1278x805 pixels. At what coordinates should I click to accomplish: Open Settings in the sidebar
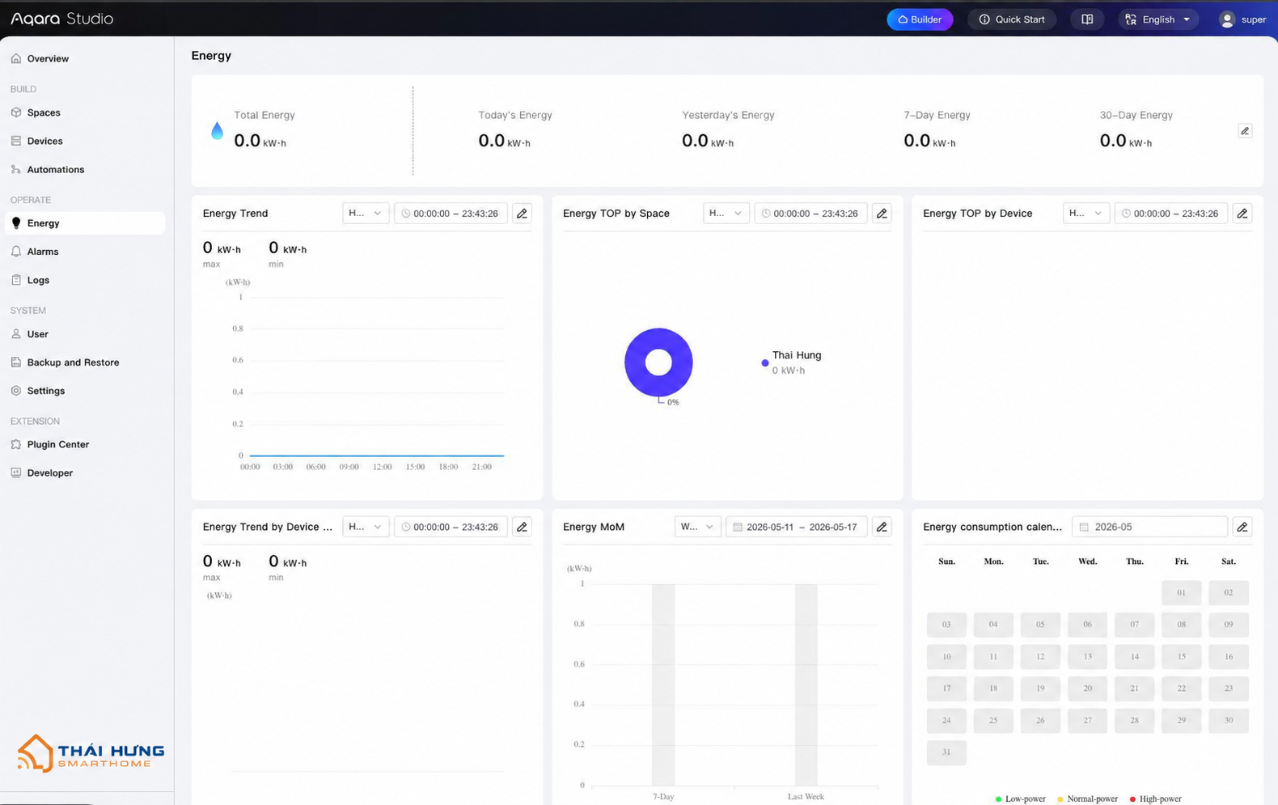pyautogui.click(x=85, y=391)
